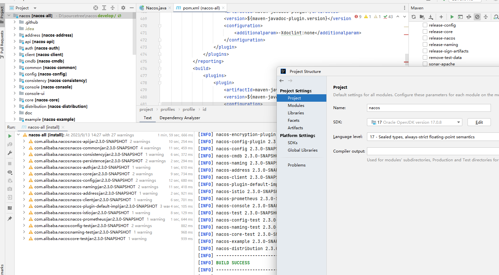Click the profiles breadcrumb in editor
This screenshot has width=499, height=275.
168,109
